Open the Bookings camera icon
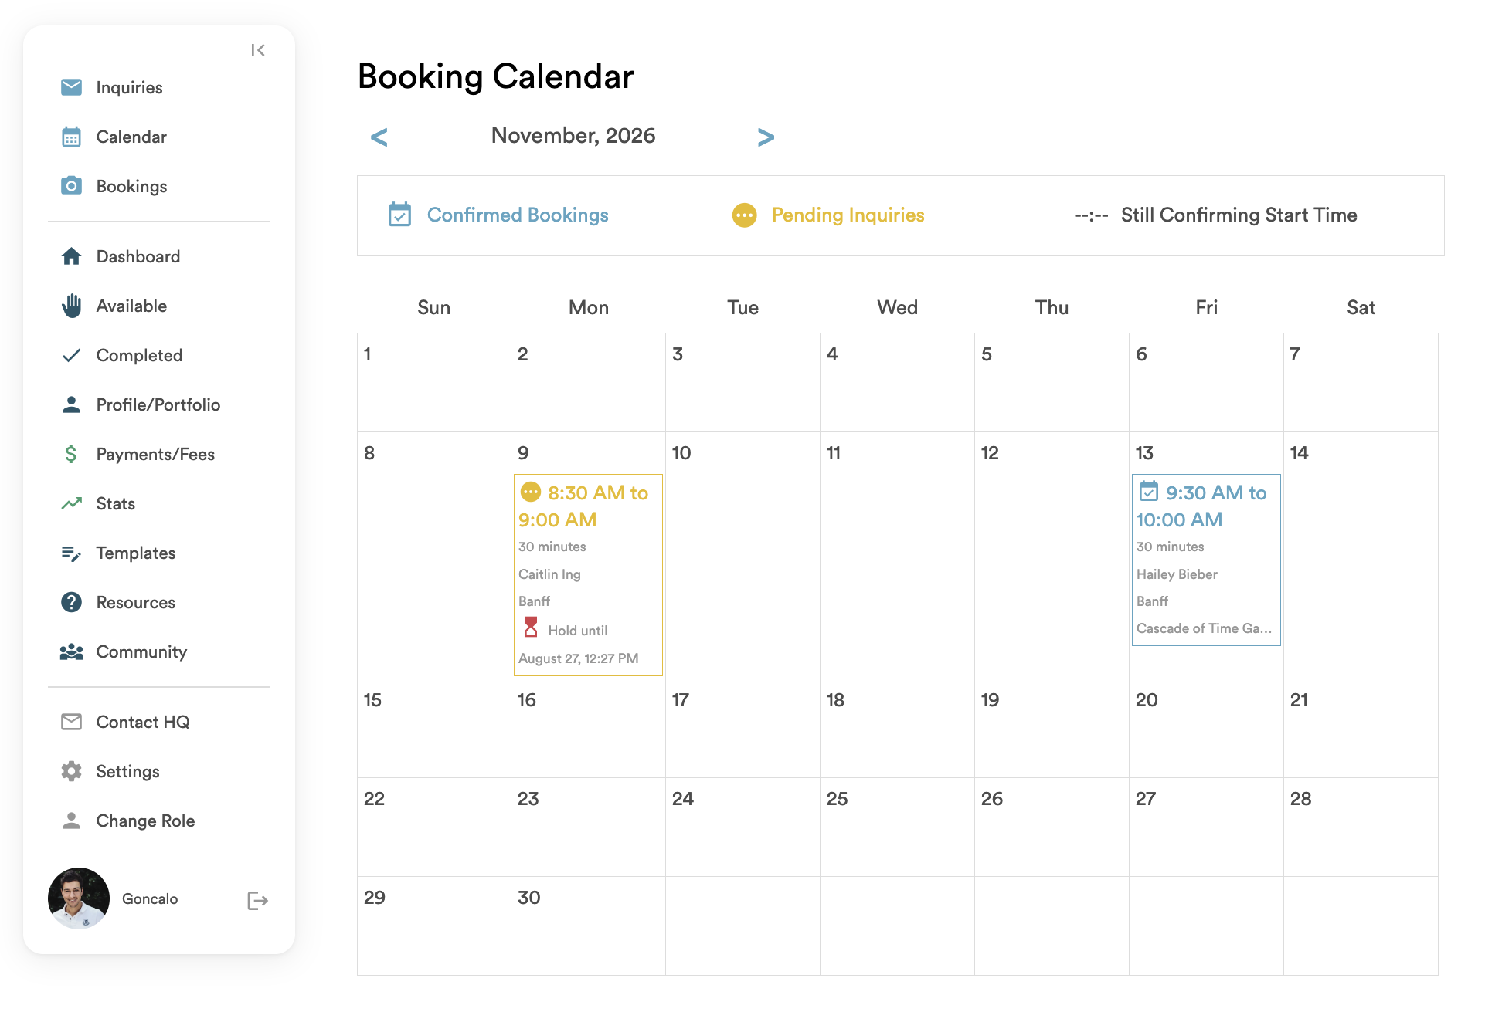 click(x=71, y=186)
